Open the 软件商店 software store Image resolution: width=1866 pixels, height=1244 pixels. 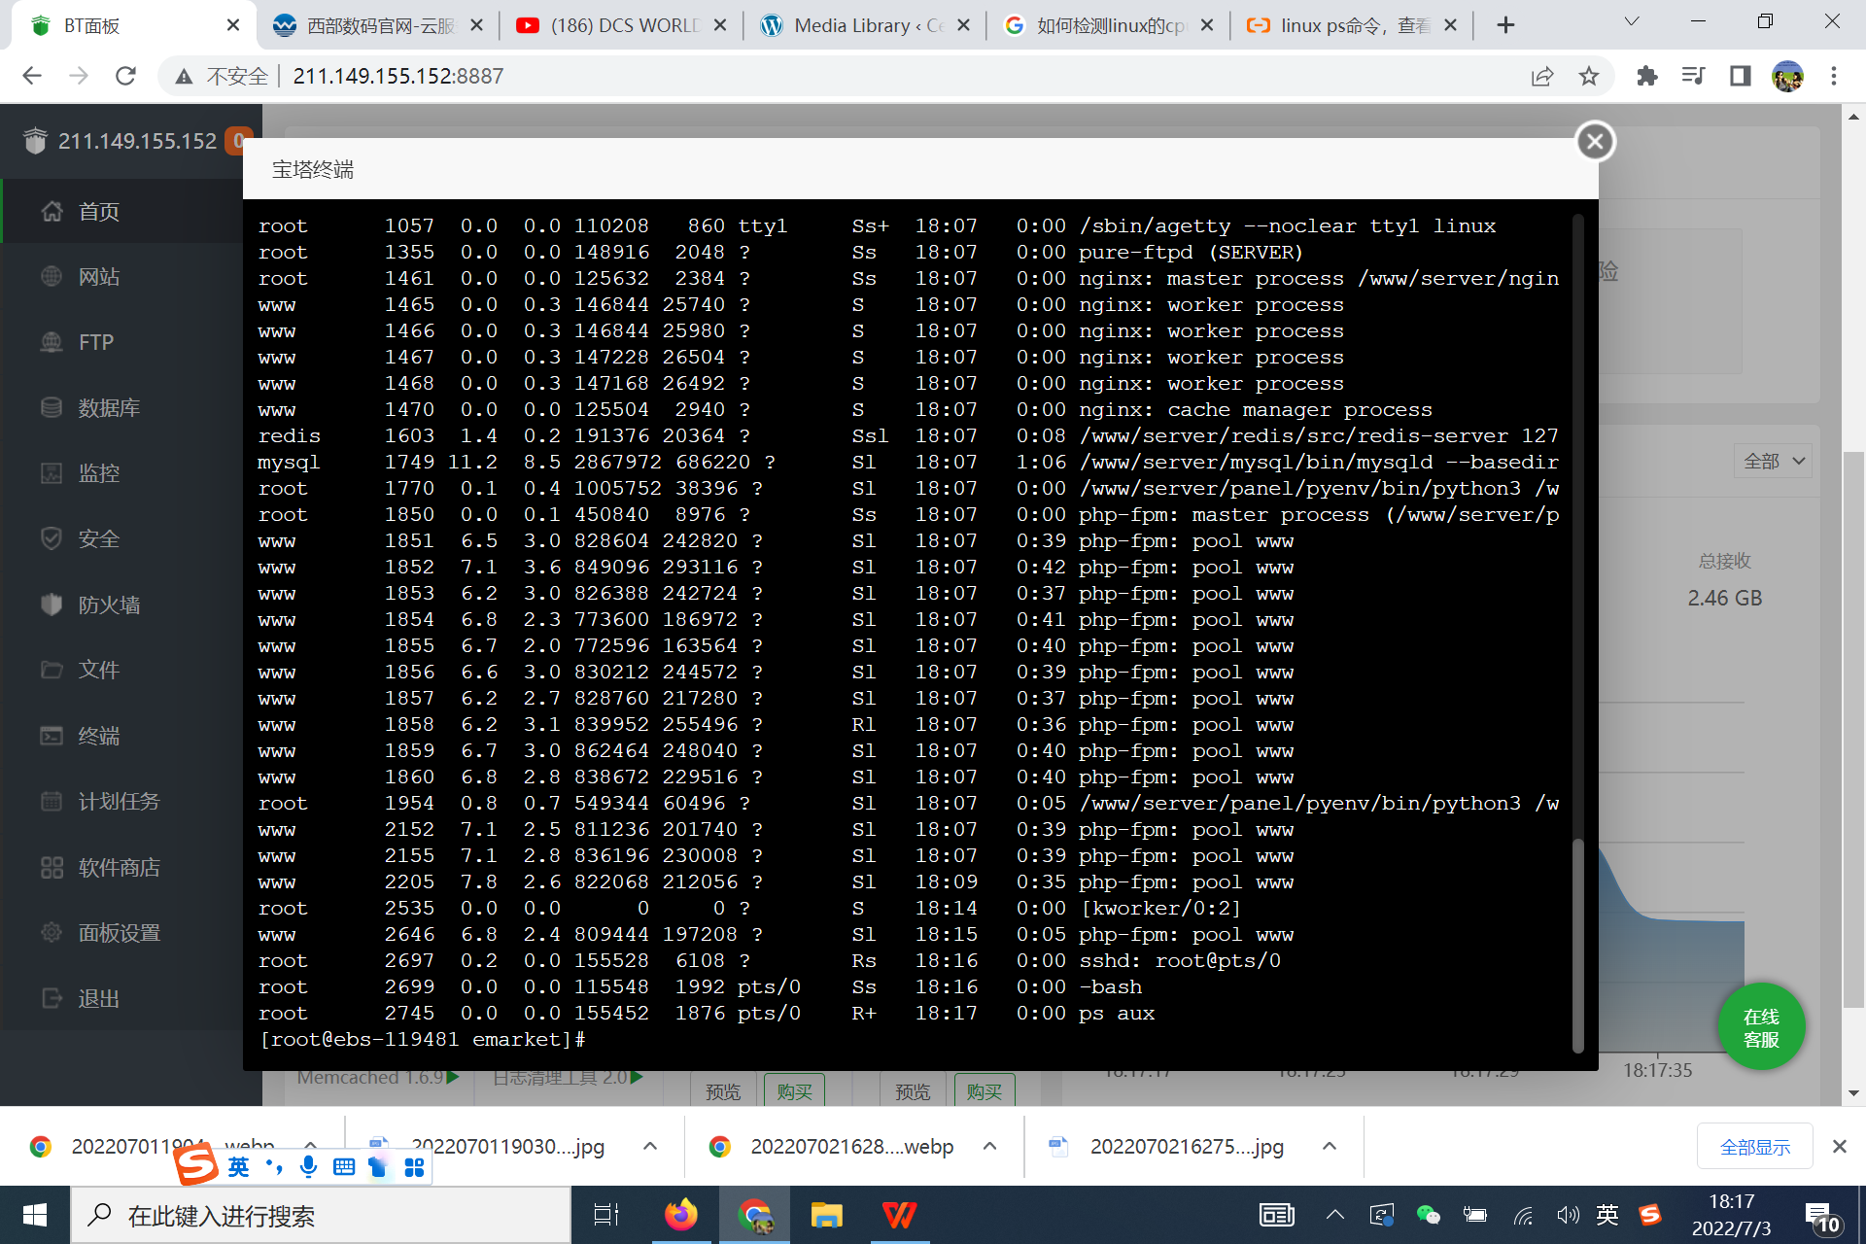[x=119, y=867]
